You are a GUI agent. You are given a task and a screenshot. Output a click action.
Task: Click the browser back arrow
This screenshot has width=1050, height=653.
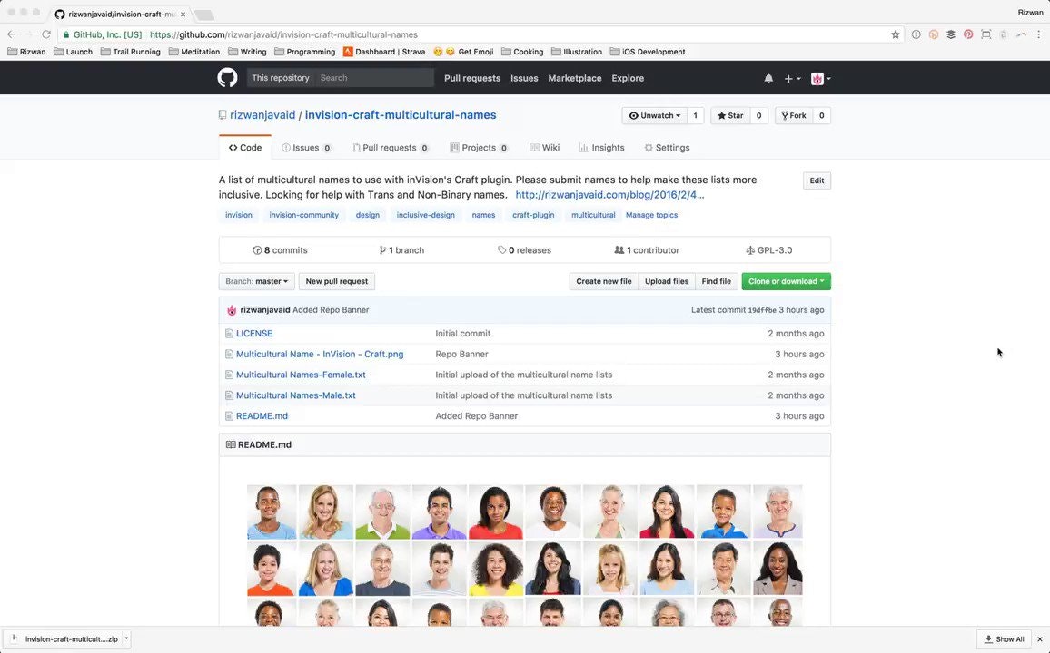click(12, 34)
